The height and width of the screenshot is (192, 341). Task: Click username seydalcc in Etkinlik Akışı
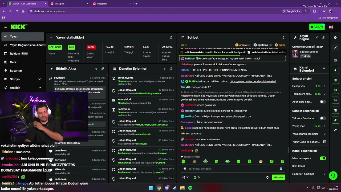coord(59,78)
